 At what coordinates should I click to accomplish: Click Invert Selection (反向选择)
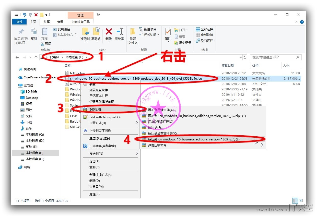pos(204,41)
